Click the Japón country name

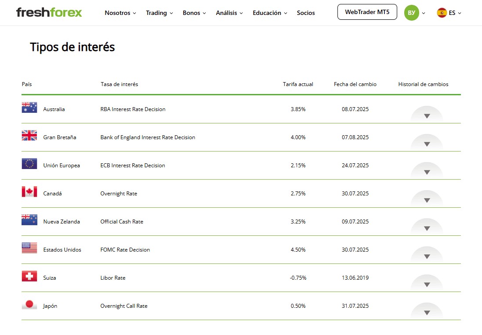tap(50, 306)
